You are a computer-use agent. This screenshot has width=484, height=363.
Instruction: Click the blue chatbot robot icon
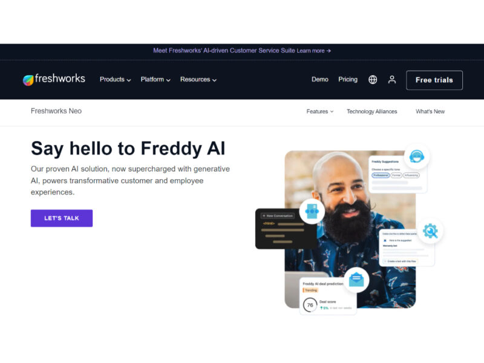[x=312, y=211]
